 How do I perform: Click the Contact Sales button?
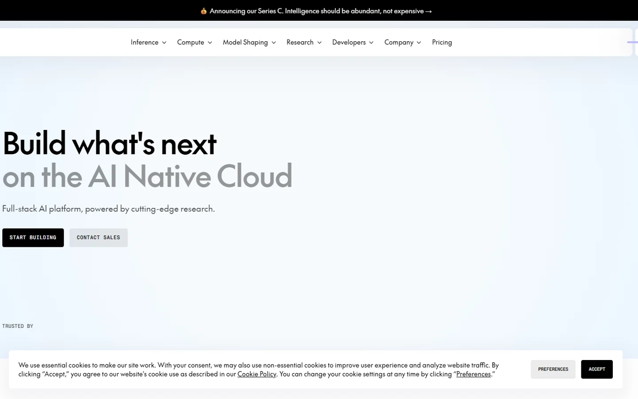click(98, 238)
